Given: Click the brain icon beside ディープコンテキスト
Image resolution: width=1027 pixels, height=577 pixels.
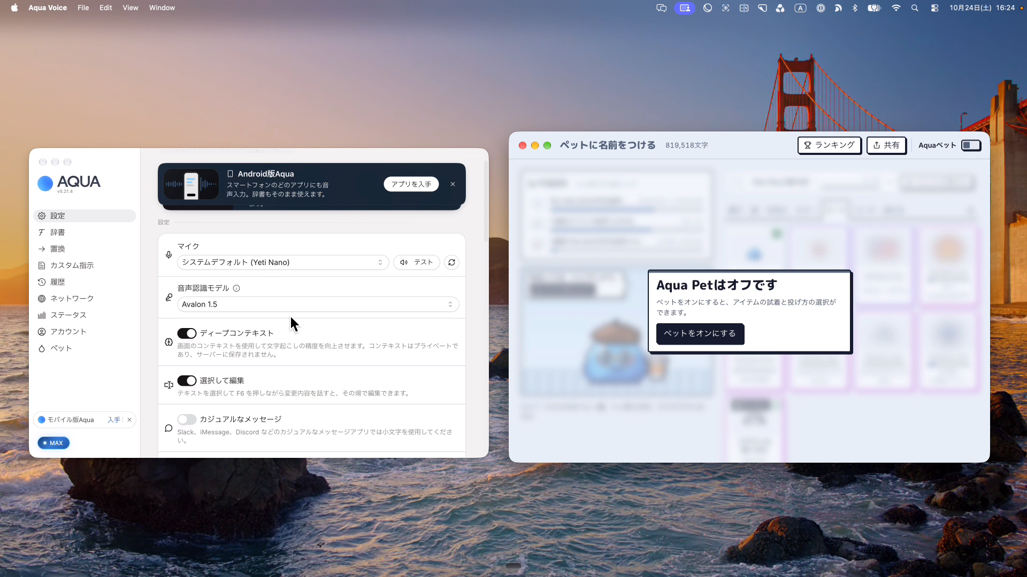Looking at the screenshot, I should (x=168, y=342).
